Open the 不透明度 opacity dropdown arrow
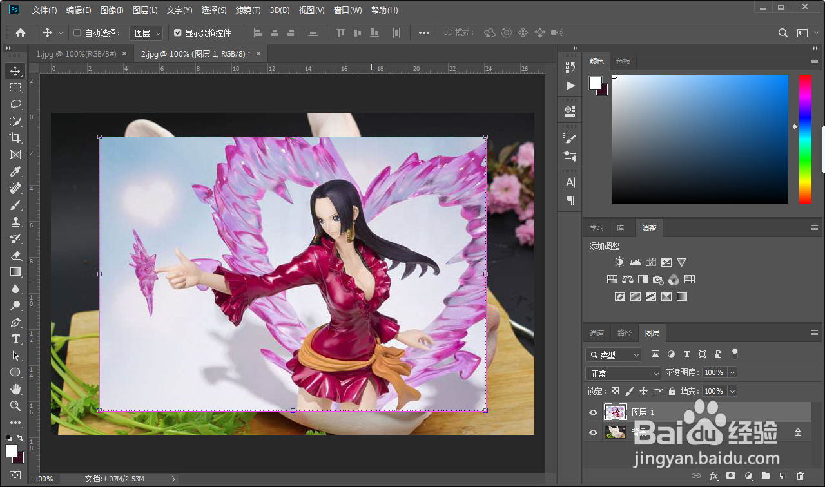Image resolution: width=825 pixels, height=487 pixels. coord(732,372)
